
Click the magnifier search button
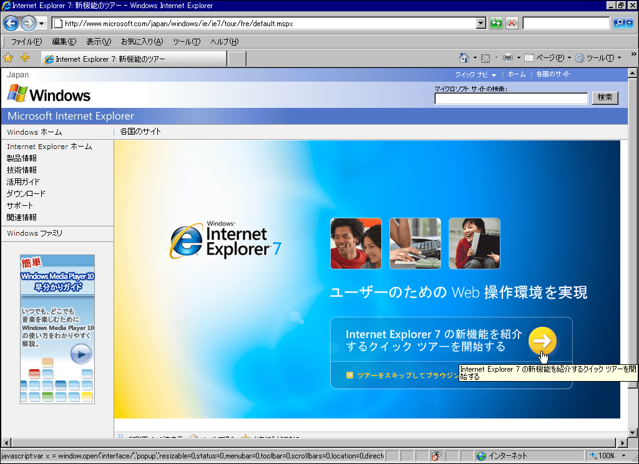tap(619, 23)
